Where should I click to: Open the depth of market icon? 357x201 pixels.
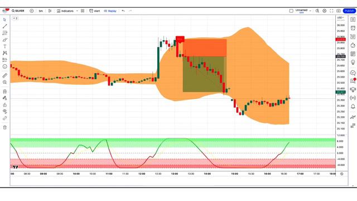353,126
